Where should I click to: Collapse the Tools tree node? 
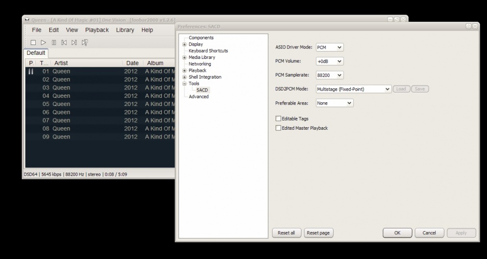[184, 84]
